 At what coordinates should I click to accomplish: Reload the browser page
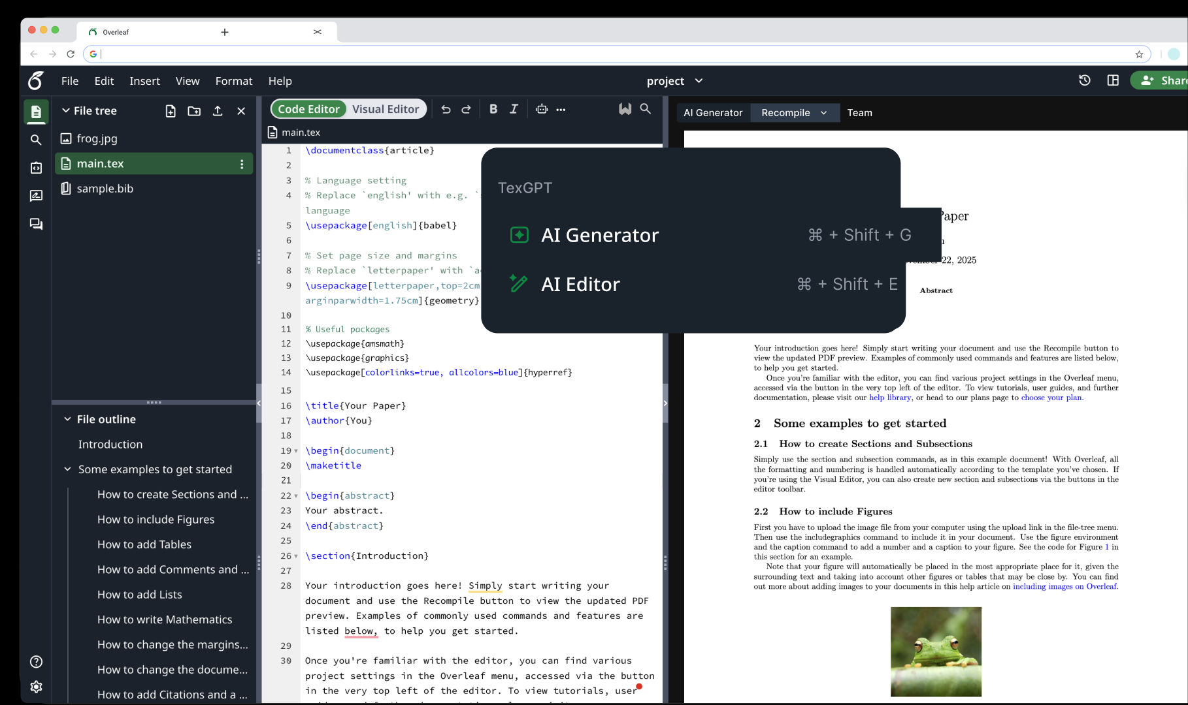click(x=71, y=54)
